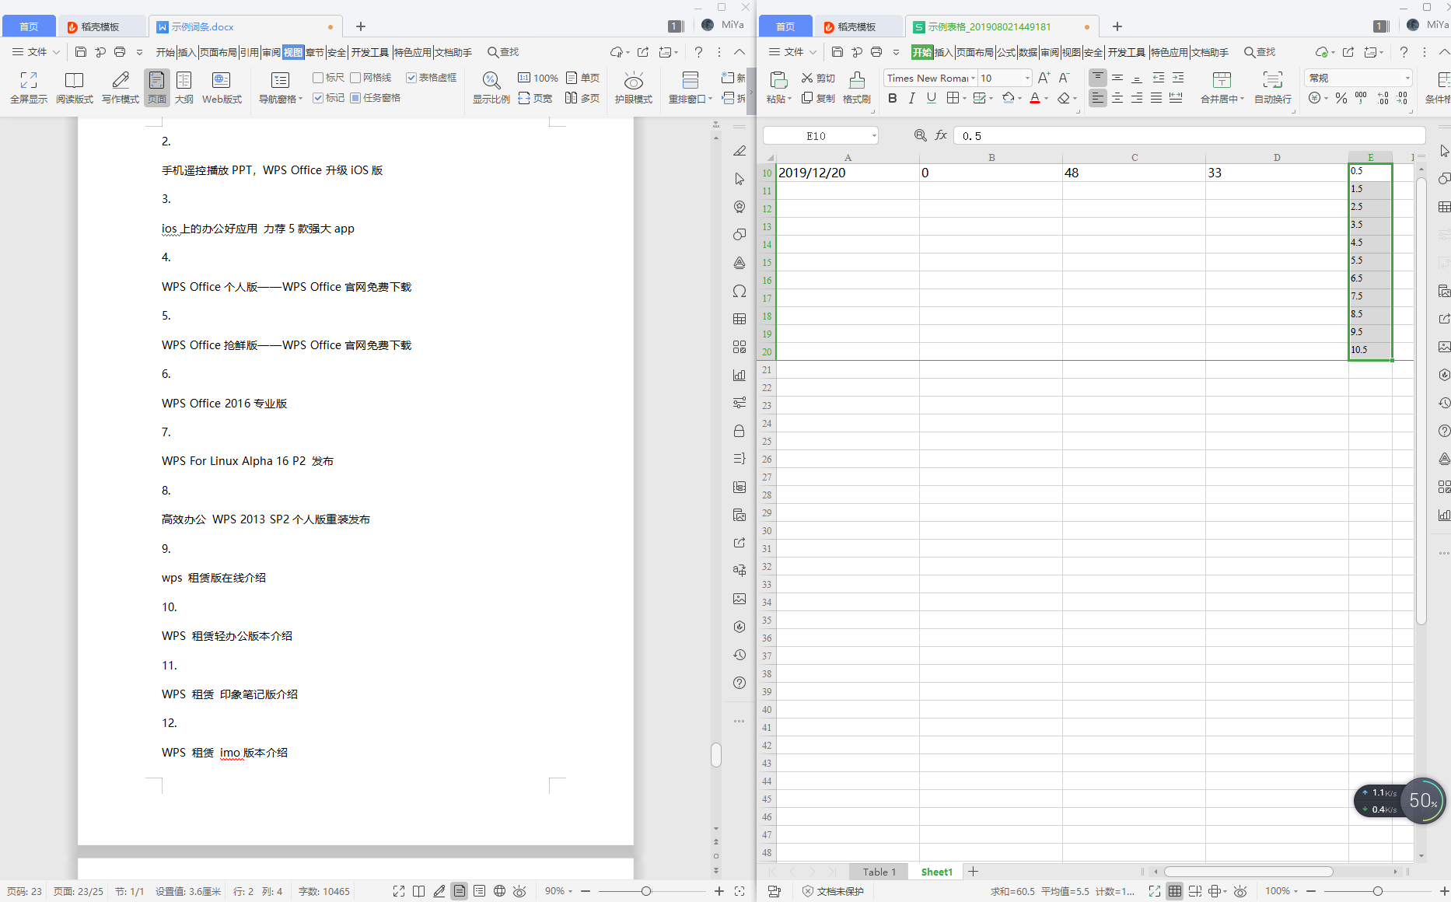Decrease font size in the spreadsheet window
Screen dimensions: 1451x902
click(x=1064, y=78)
